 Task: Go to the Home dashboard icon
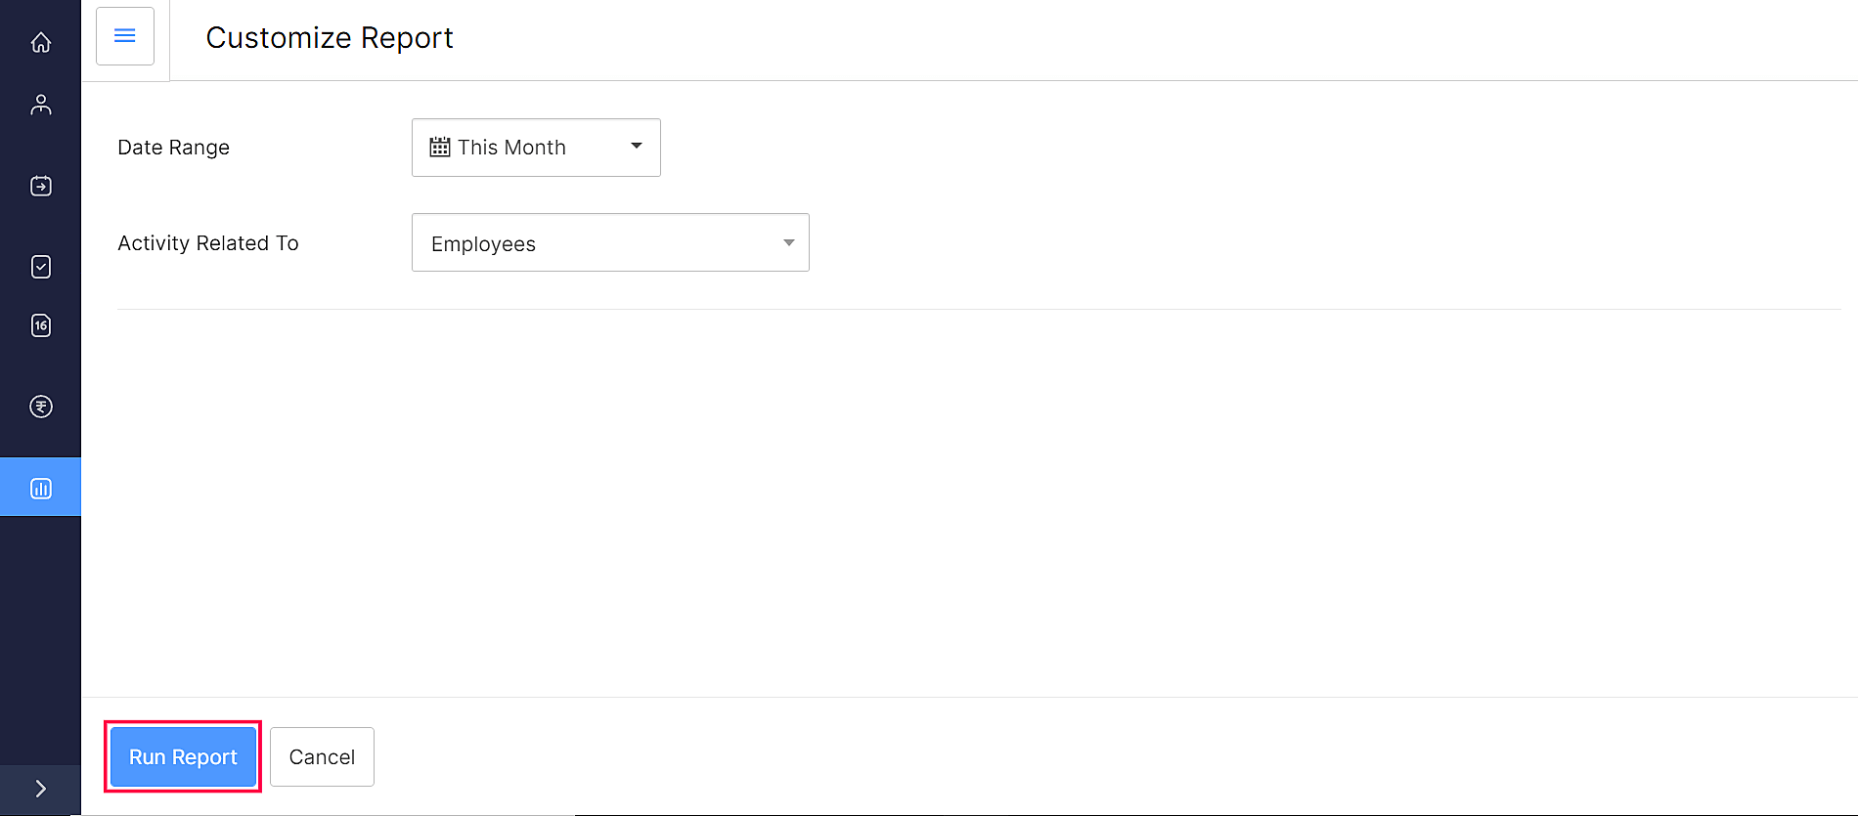click(41, 42)
